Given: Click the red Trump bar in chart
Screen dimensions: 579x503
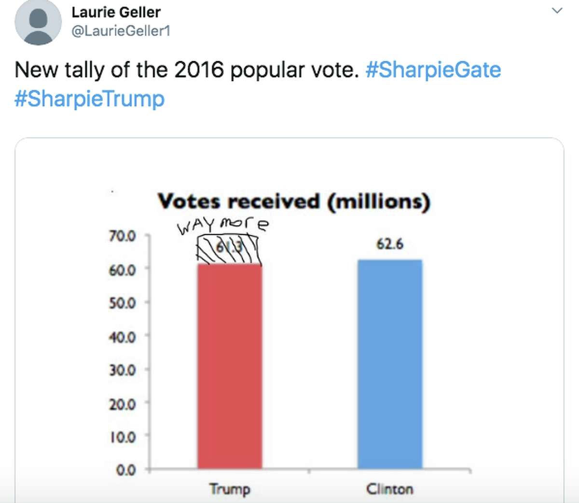Looking at the screenshot, I should [x=230, y=367].
